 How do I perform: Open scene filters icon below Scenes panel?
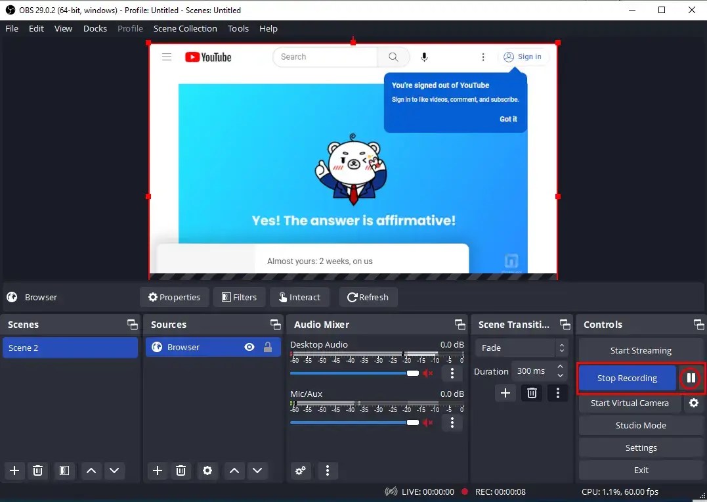pos(64,471)
